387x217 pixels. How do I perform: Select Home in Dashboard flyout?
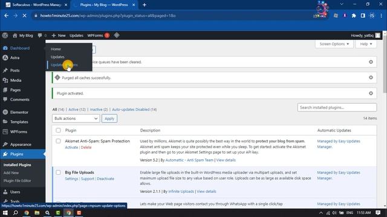[x=56, y=49]
